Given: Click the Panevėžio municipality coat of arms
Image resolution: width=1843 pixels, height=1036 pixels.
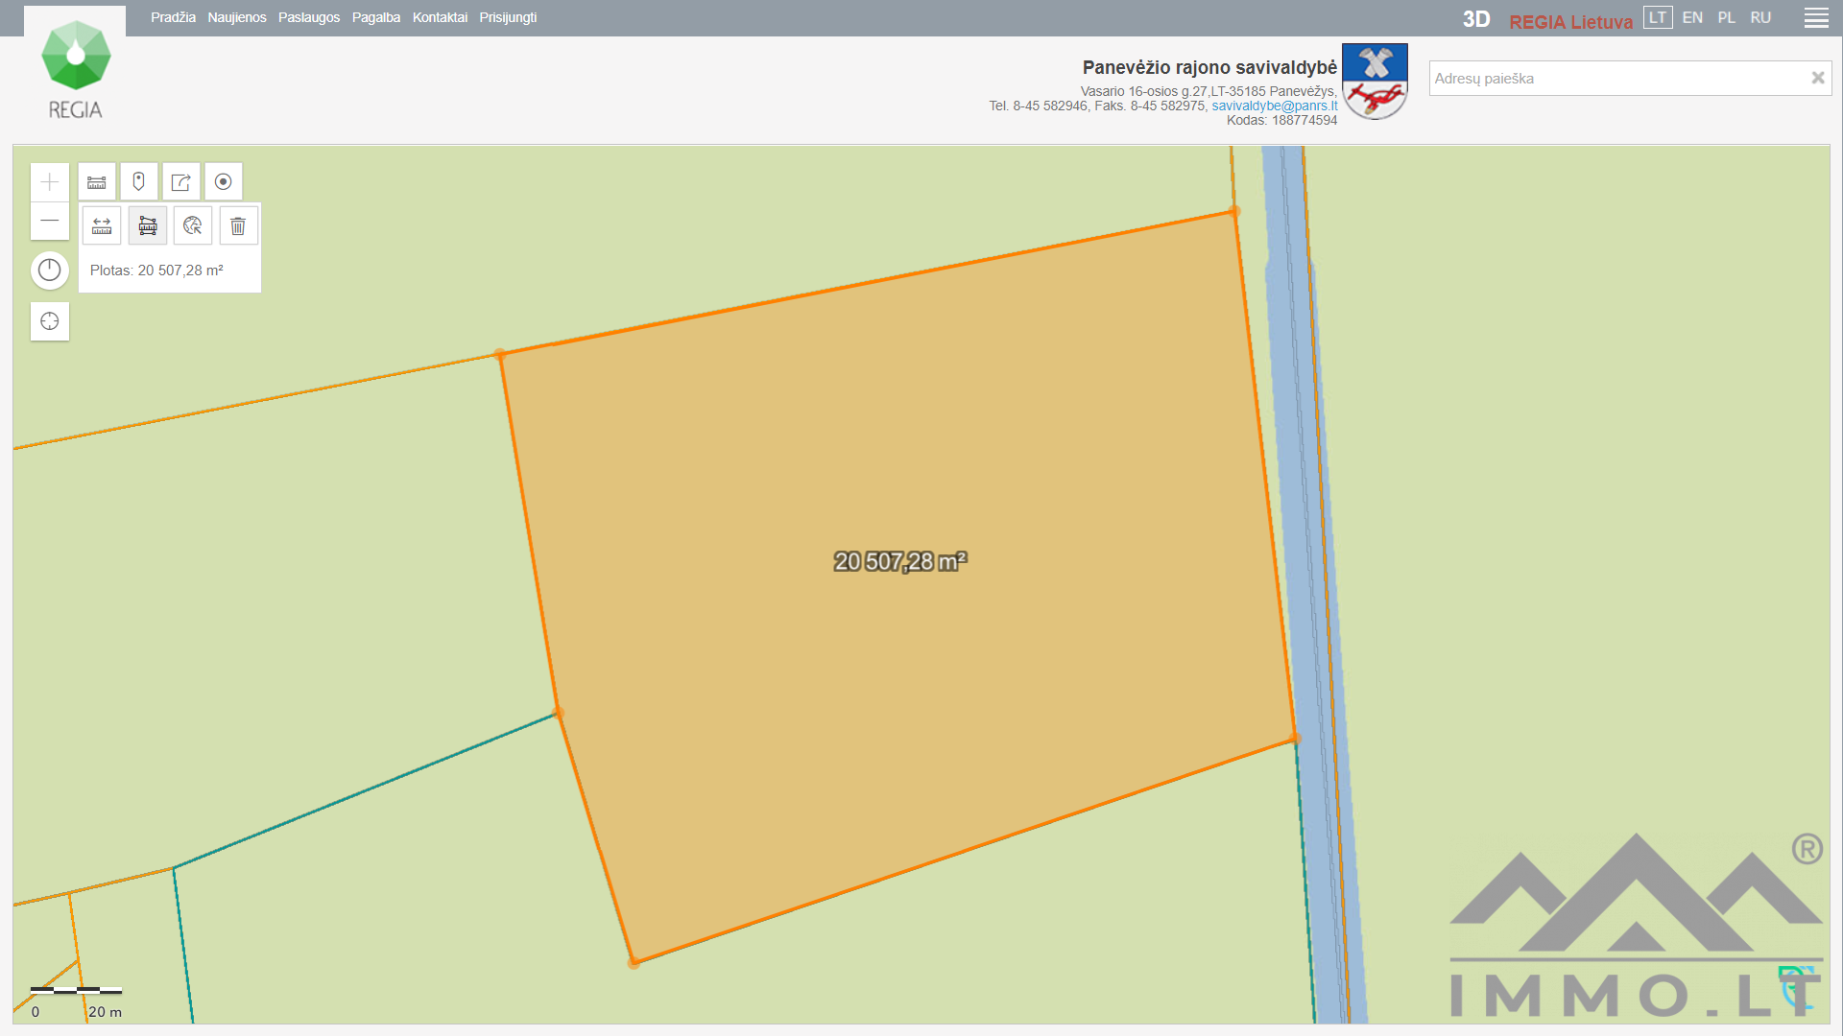Looking at the screenshot, I should (1375, 82).
